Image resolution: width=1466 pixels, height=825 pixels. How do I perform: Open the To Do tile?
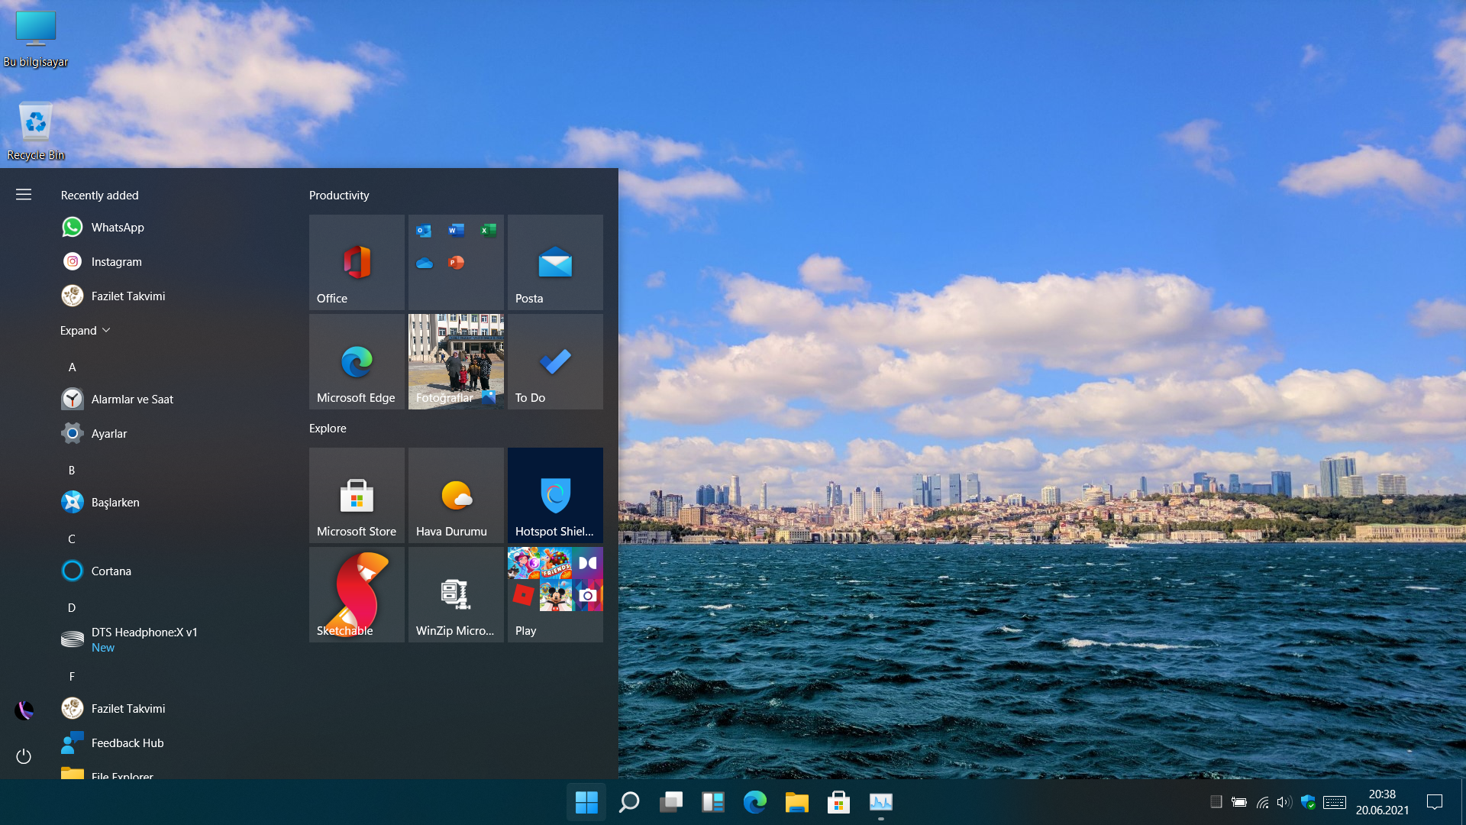pos(555,361)
